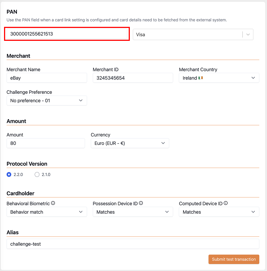This screenshot has height=271, width=267.
Task: Click the Merchant Name eBay field
Action: coord(47,78)
